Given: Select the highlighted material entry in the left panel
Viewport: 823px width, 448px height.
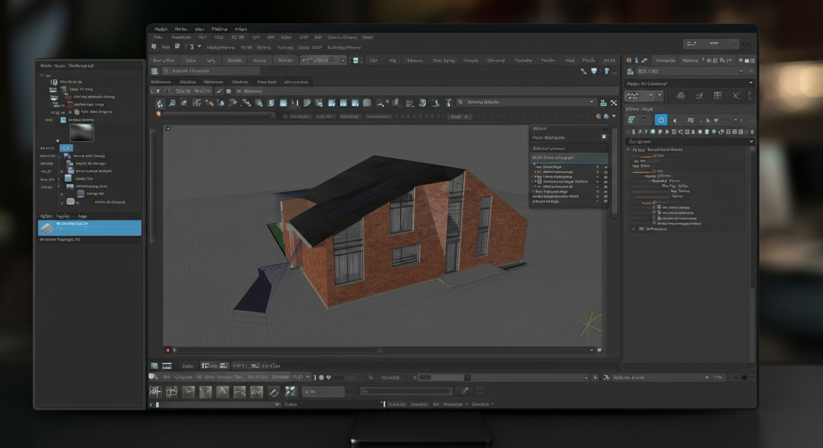Looking at the screenshot, I should pyautogui.click(x=89, y=228).
